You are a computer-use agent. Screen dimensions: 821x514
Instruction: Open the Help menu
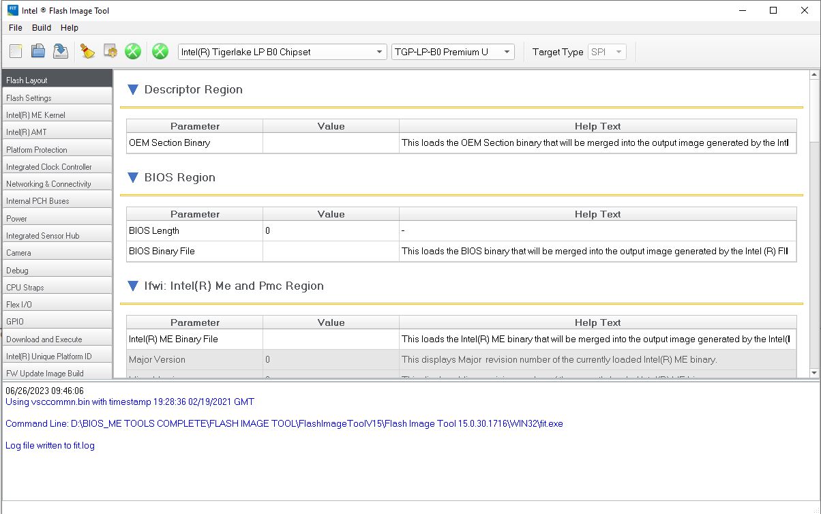coord(70,28)
